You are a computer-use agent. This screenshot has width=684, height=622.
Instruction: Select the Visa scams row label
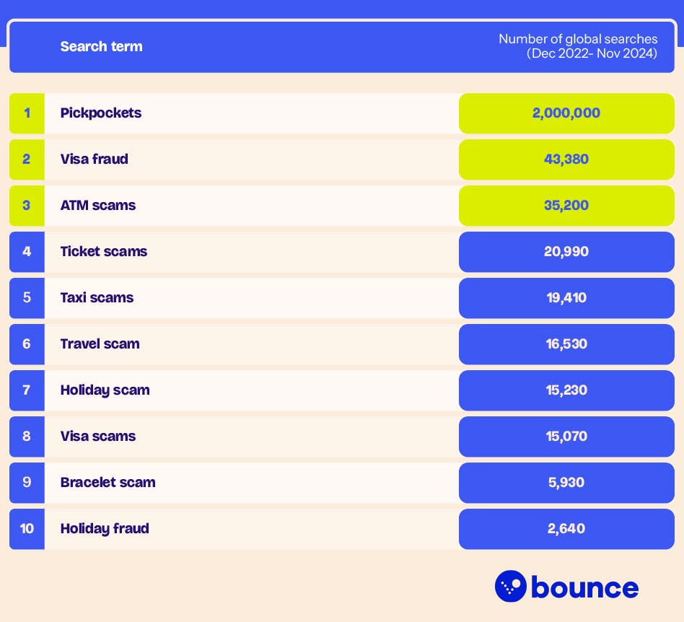[98, 436]
